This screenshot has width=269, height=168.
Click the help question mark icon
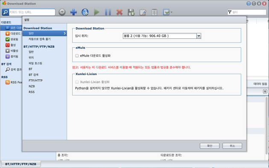249,3
